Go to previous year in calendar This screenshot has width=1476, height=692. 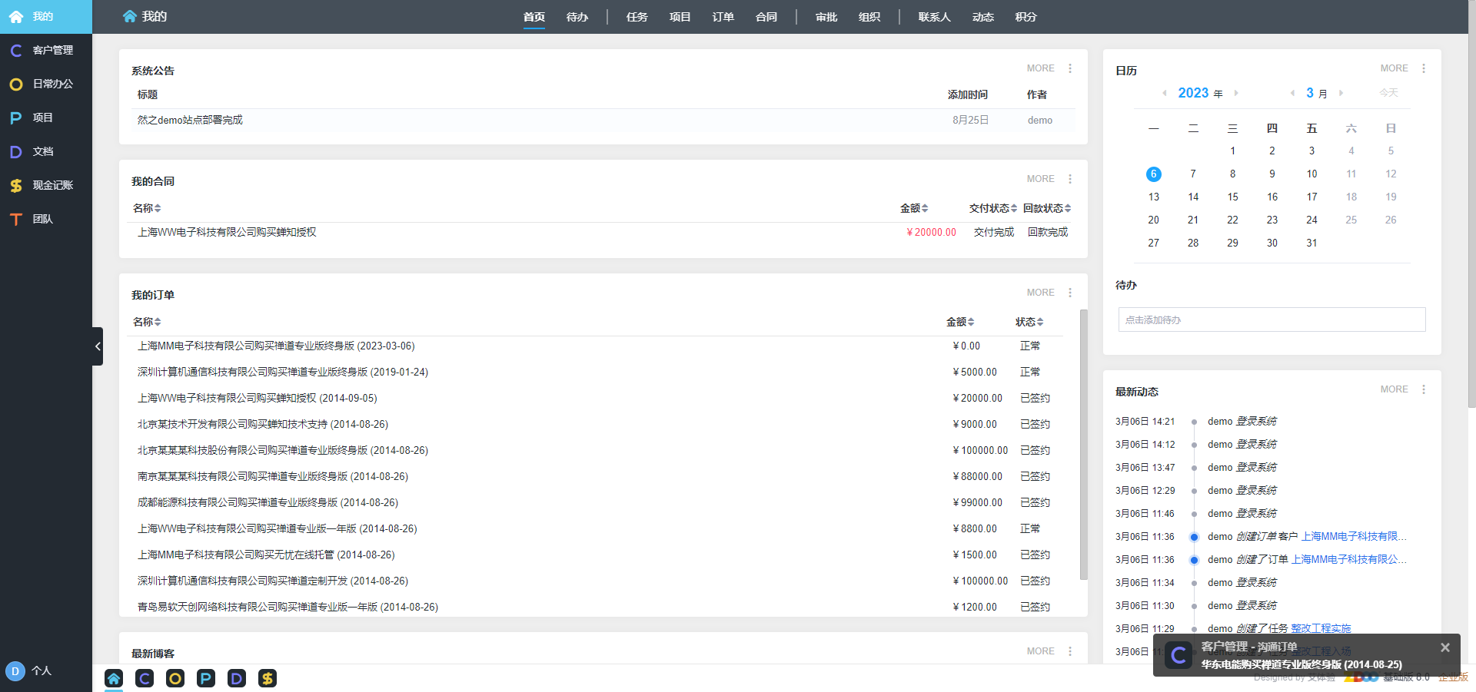coord(1165,93)
